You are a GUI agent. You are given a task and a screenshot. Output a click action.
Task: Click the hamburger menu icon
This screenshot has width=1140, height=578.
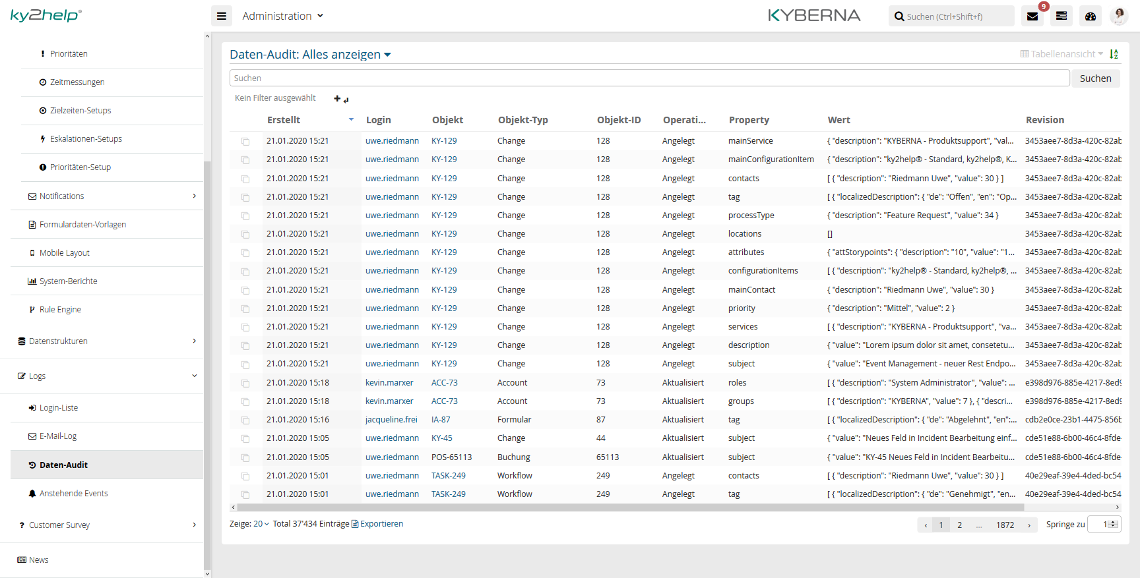(x=222, y=16)
